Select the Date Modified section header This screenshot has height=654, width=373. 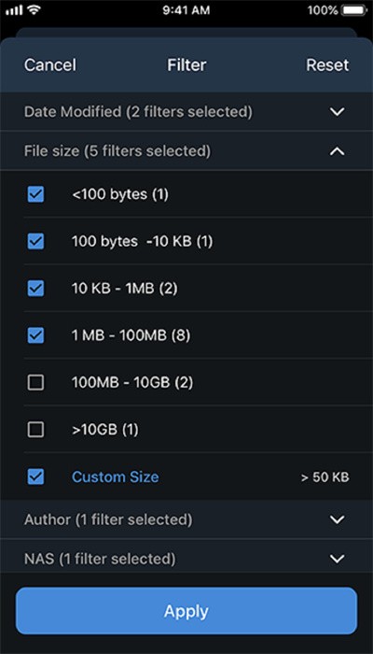186,112
